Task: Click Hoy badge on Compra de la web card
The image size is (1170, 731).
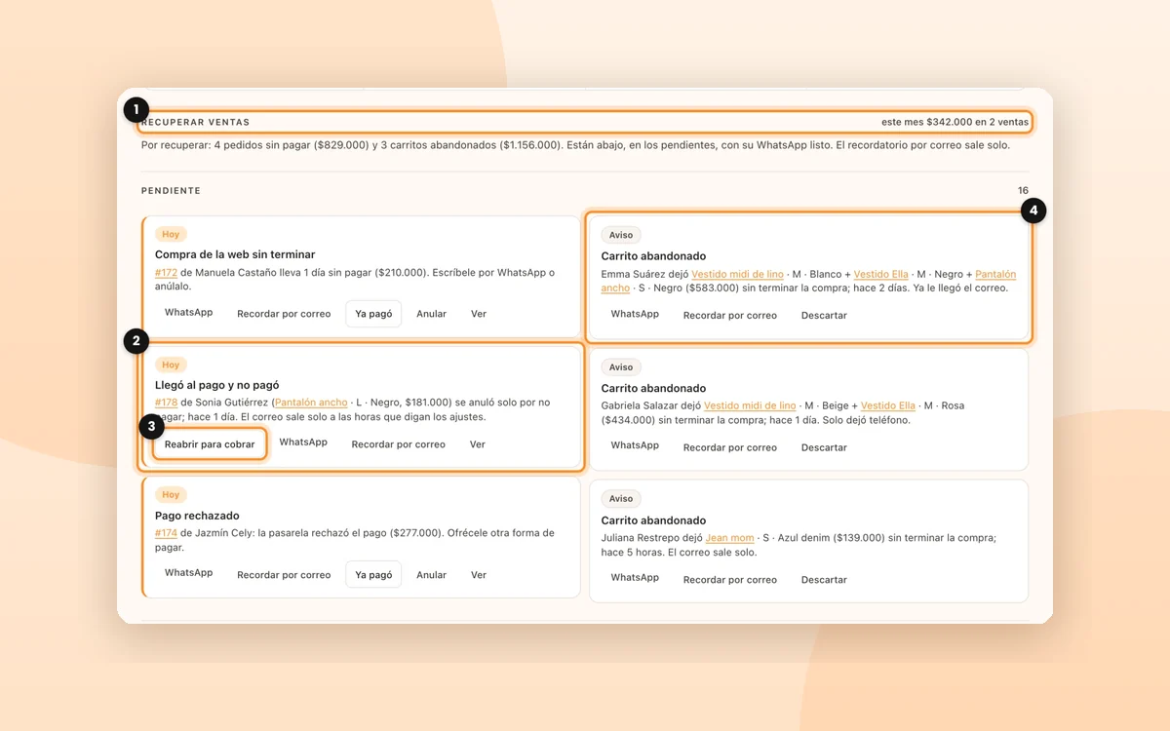Action: pos(171,235)
